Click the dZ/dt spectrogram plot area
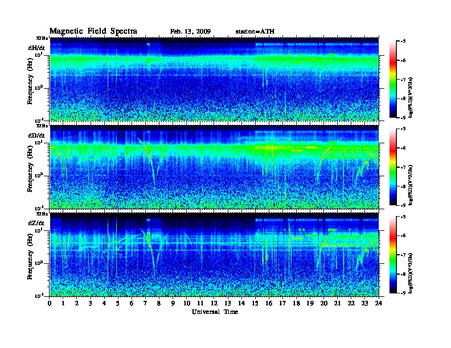Screen dimensions: 451x348 pyautogui.click(x=214, y=255)
